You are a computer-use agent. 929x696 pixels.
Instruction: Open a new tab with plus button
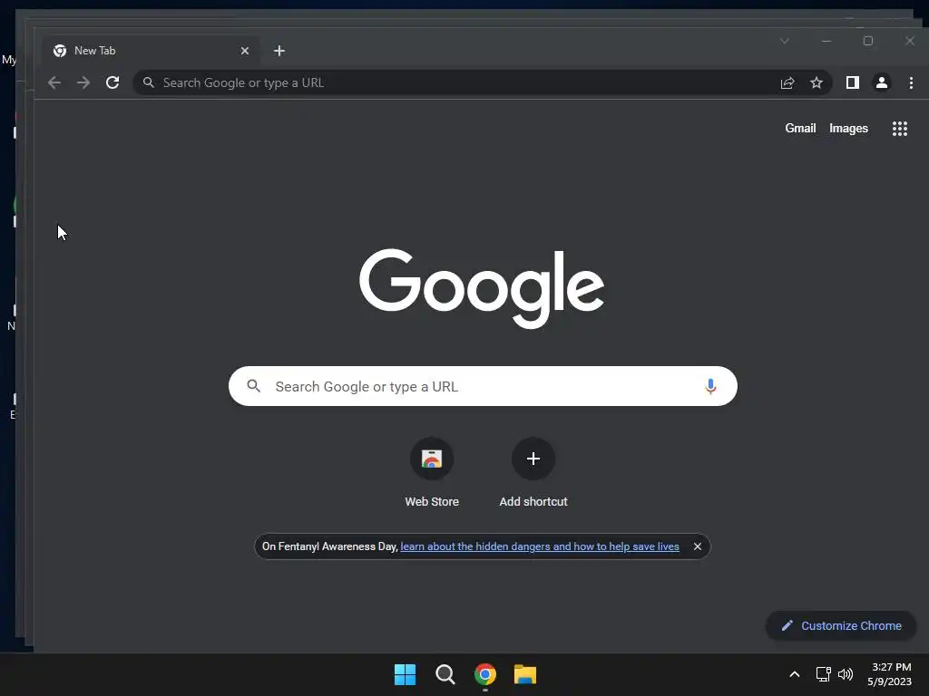pos(279,51)
